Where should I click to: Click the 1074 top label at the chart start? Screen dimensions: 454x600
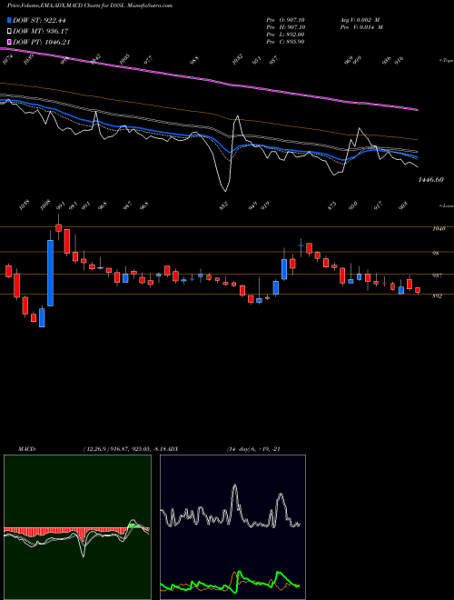coord(7,60)
